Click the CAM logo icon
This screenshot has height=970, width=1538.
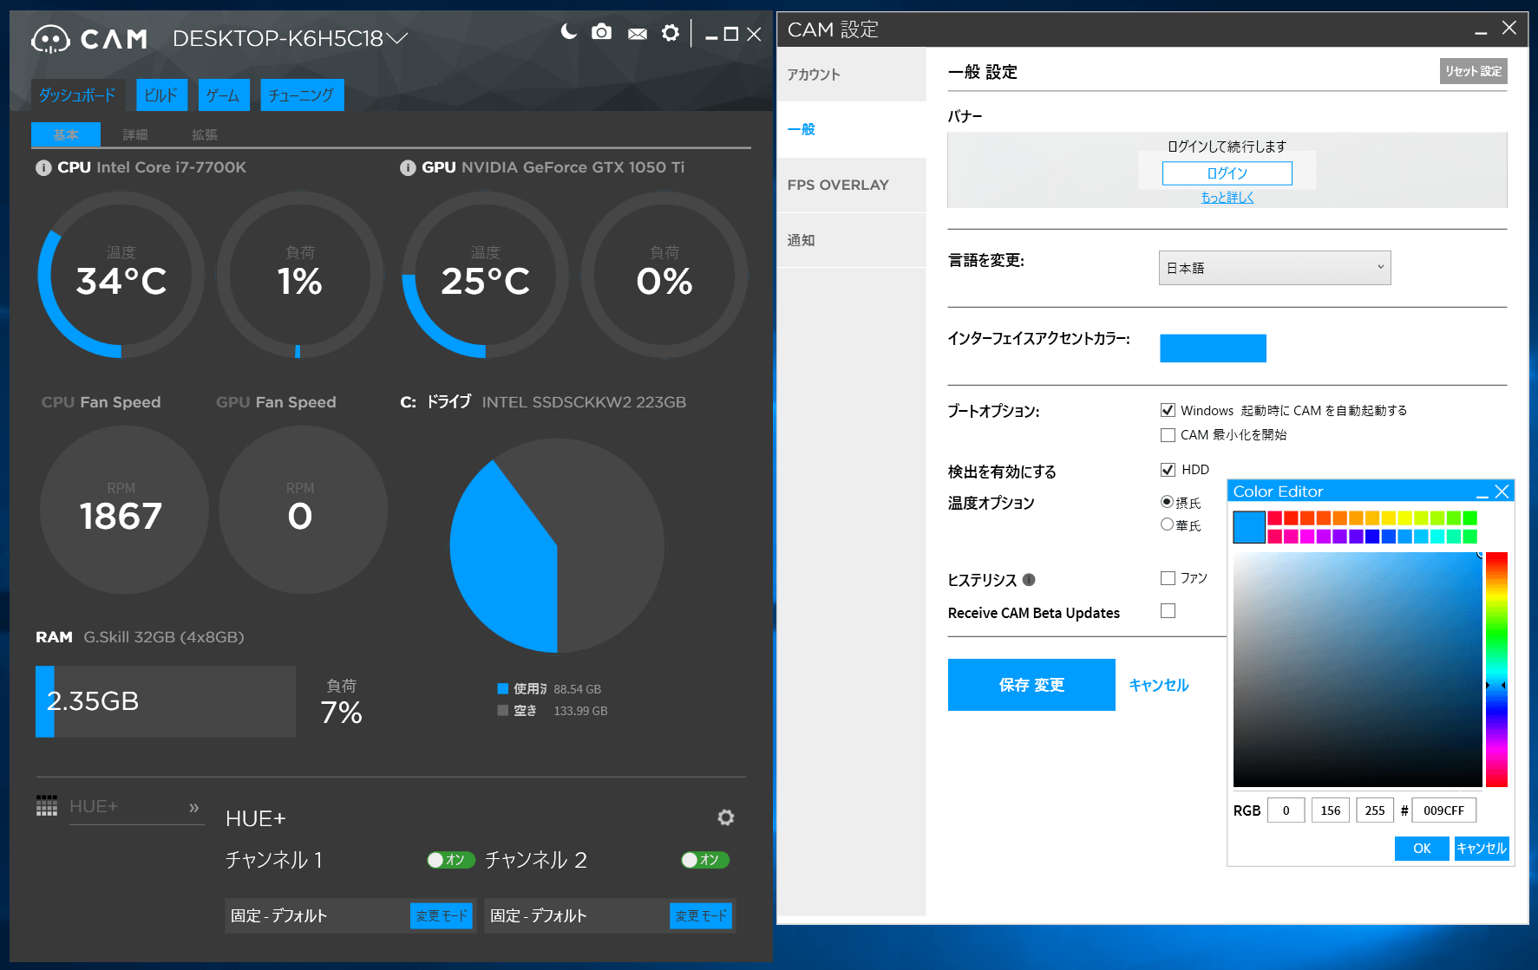point(50,39)
